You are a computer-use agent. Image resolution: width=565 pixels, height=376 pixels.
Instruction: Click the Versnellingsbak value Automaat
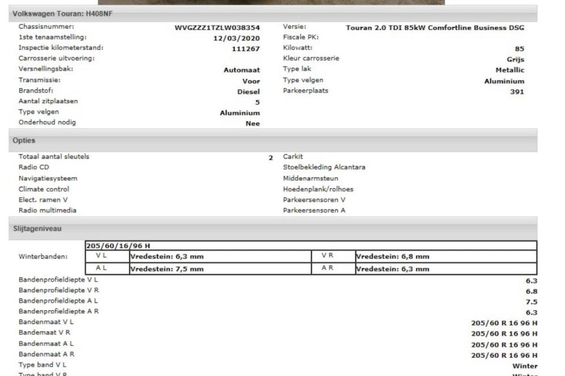point(242,70)
